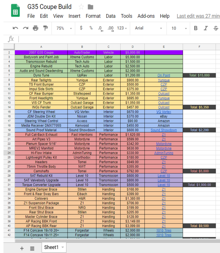The width and height of the screenshot is (220, 253).
Task: Open the font size 10 dropdown
Action: pyautogui.click(x=179, y=28)
